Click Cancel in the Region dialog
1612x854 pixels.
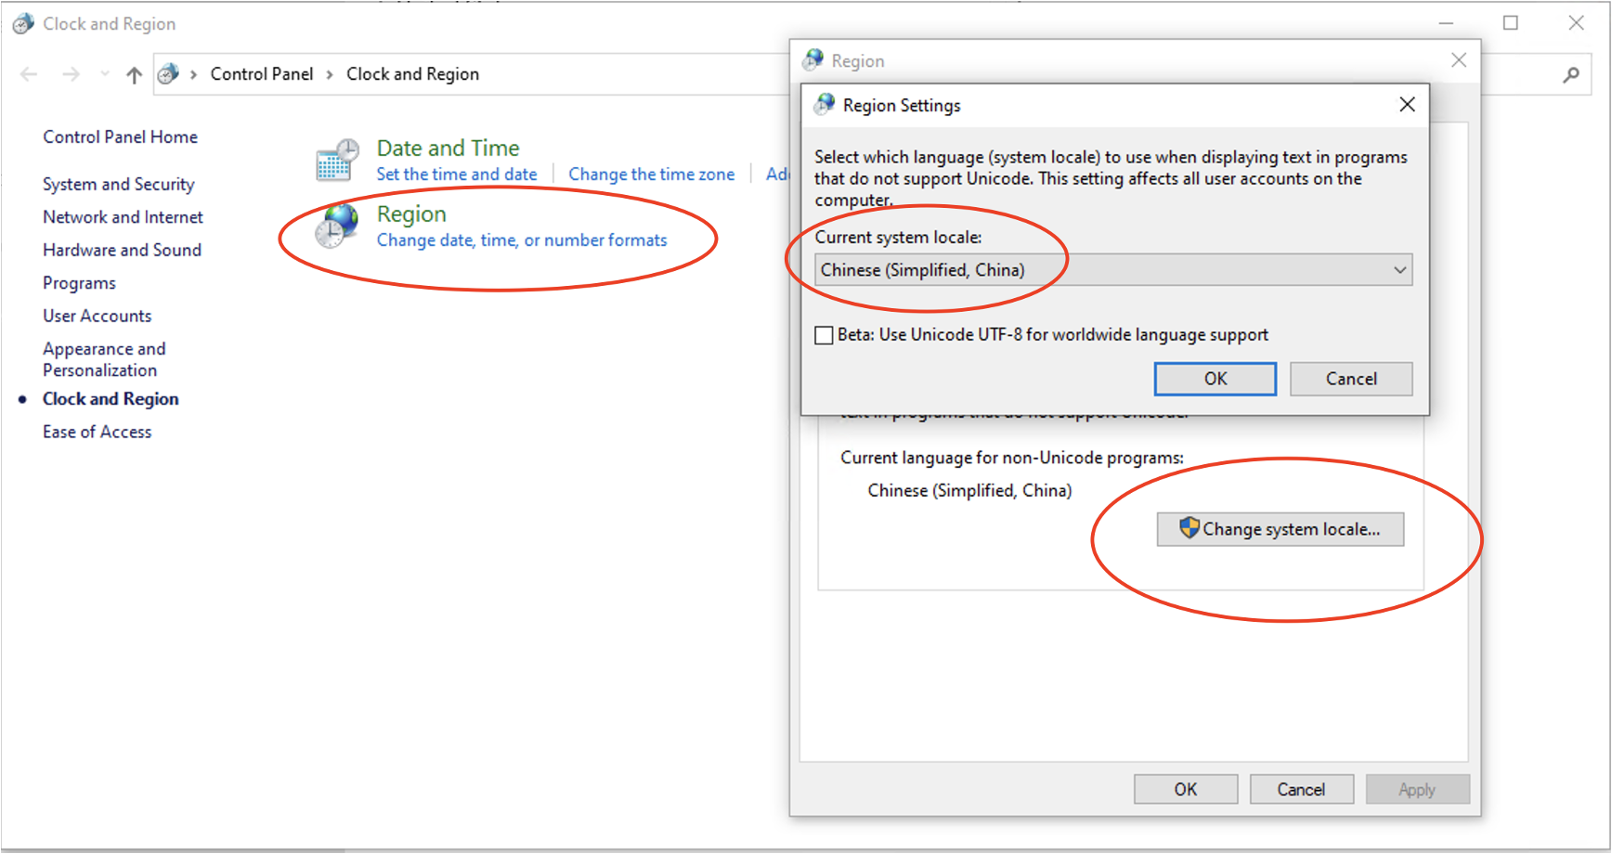[x=1301, y=789]
